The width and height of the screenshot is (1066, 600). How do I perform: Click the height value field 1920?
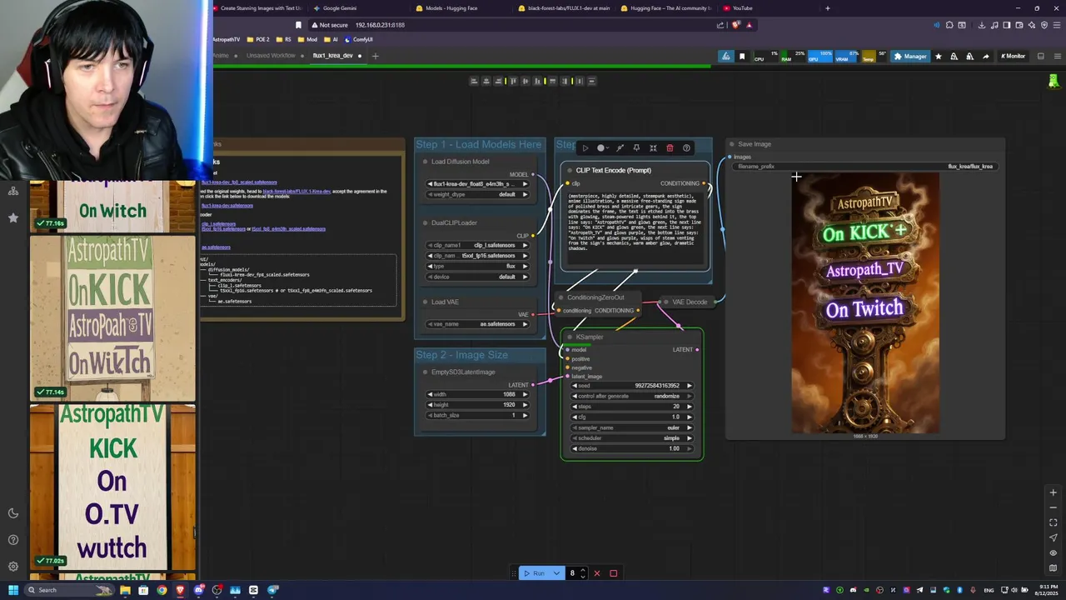click(478, 405)
